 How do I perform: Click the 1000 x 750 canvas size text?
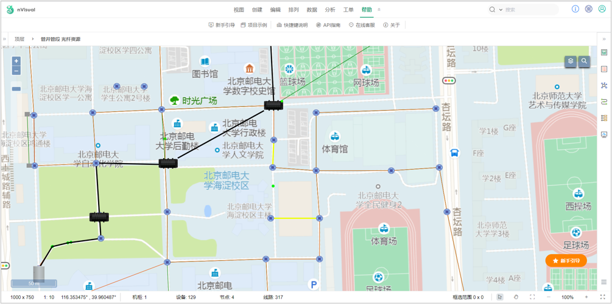[x=22, y=297]
